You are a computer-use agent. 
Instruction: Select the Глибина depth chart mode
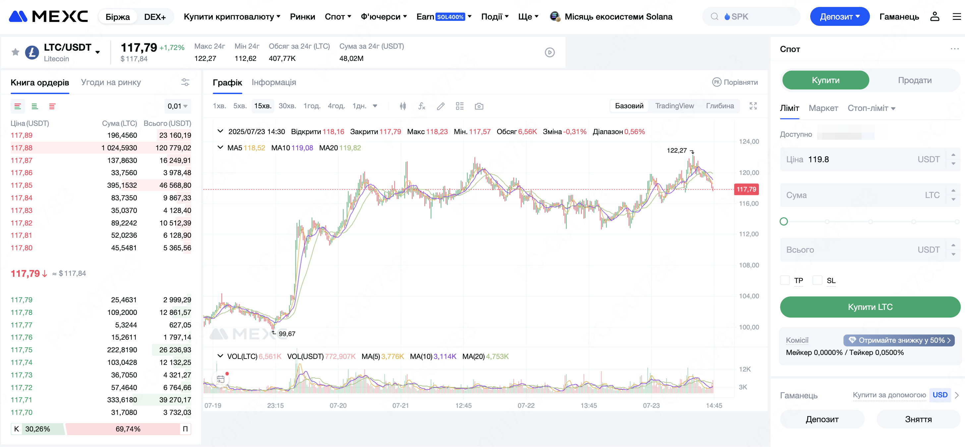[x=720, y=106]
